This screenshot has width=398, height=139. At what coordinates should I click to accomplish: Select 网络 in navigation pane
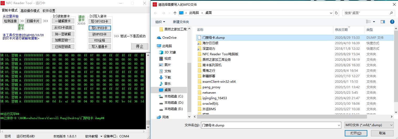pos(166,117)
